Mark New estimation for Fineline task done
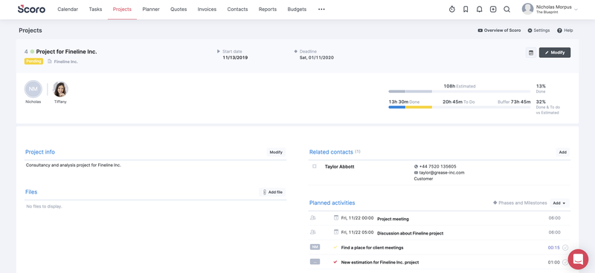 point(565,262)
